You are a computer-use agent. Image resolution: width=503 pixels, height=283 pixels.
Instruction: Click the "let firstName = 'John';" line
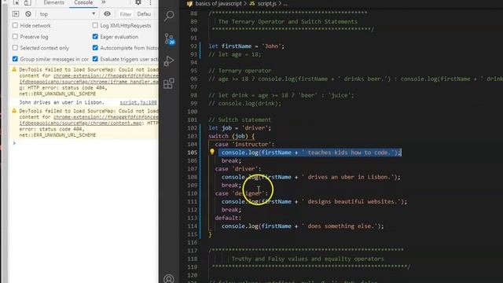246,46
